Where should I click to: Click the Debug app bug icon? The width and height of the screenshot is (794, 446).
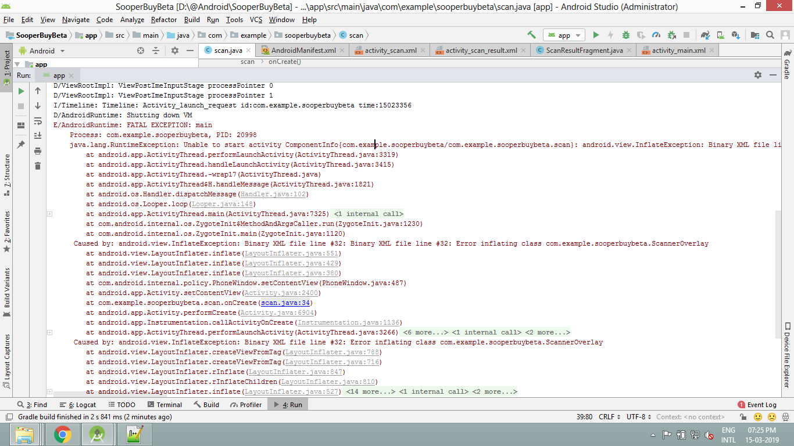point(626,35)
